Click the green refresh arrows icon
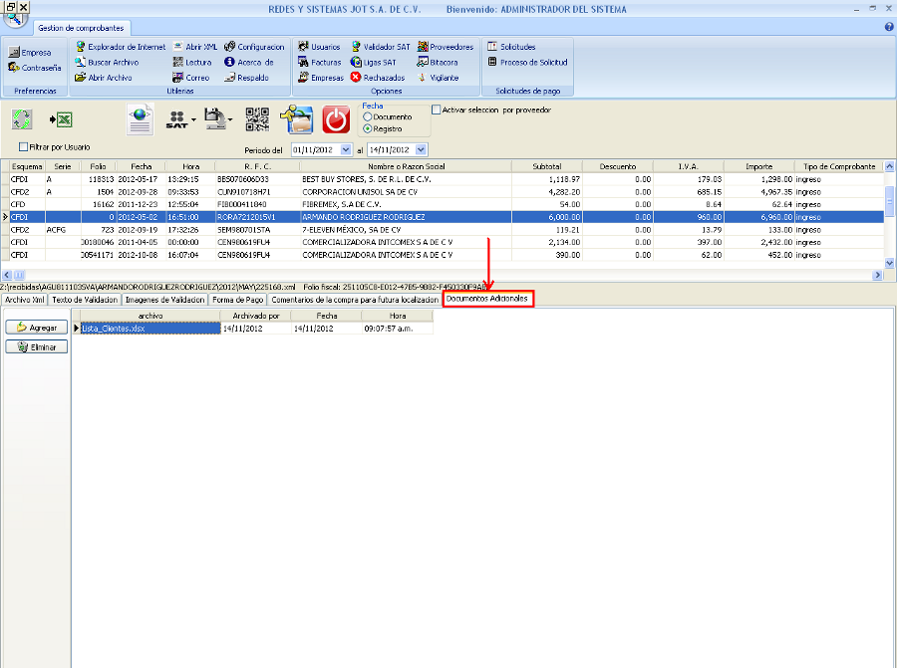The height and width of the screenshot is (668, 897). (x=22, y=119)
